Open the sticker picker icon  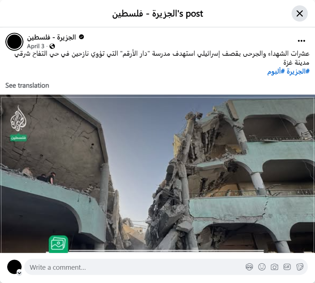point(300,267)
